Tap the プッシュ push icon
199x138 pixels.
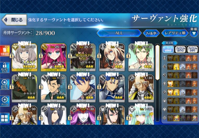coord(5,101)
